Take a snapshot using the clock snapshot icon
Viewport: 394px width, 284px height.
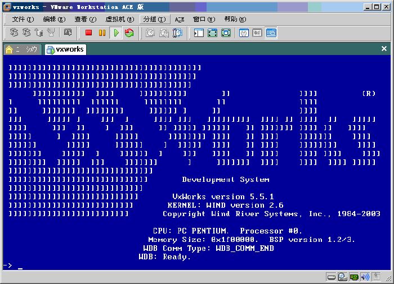(x=150, y=33)
